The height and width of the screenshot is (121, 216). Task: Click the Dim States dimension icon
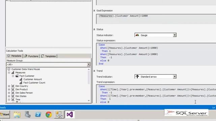(x=13, y=96)
